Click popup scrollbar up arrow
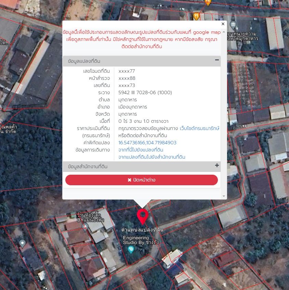 click(x=224, y=32)
